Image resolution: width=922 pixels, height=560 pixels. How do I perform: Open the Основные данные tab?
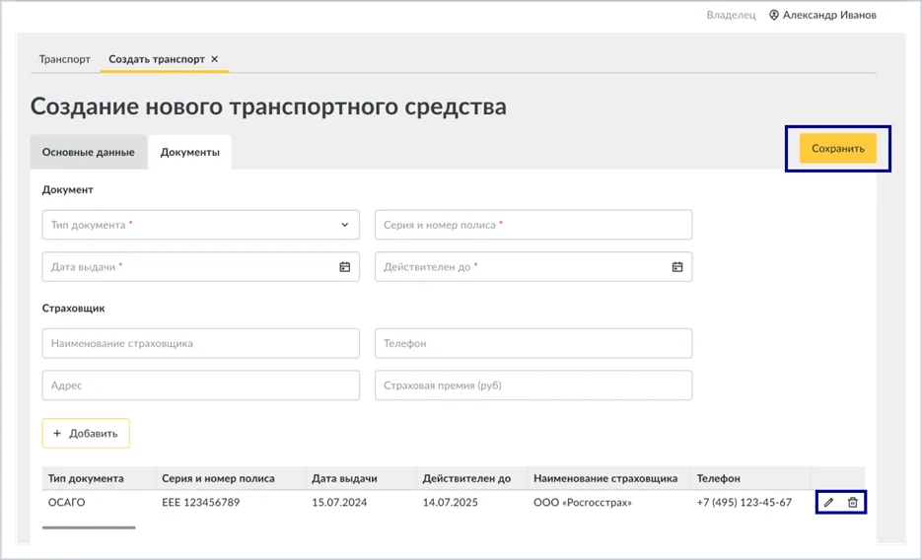coord(88,152)
